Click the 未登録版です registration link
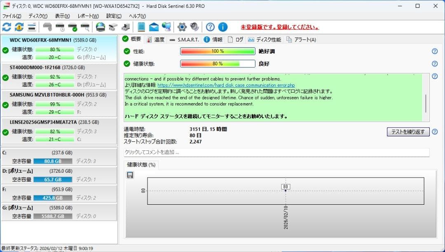The height and width of the screenshot is (252, 445). click(x=275, y=27)
